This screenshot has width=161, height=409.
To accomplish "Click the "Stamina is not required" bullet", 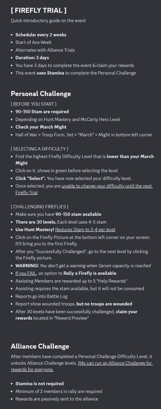I will coord(39,384).
